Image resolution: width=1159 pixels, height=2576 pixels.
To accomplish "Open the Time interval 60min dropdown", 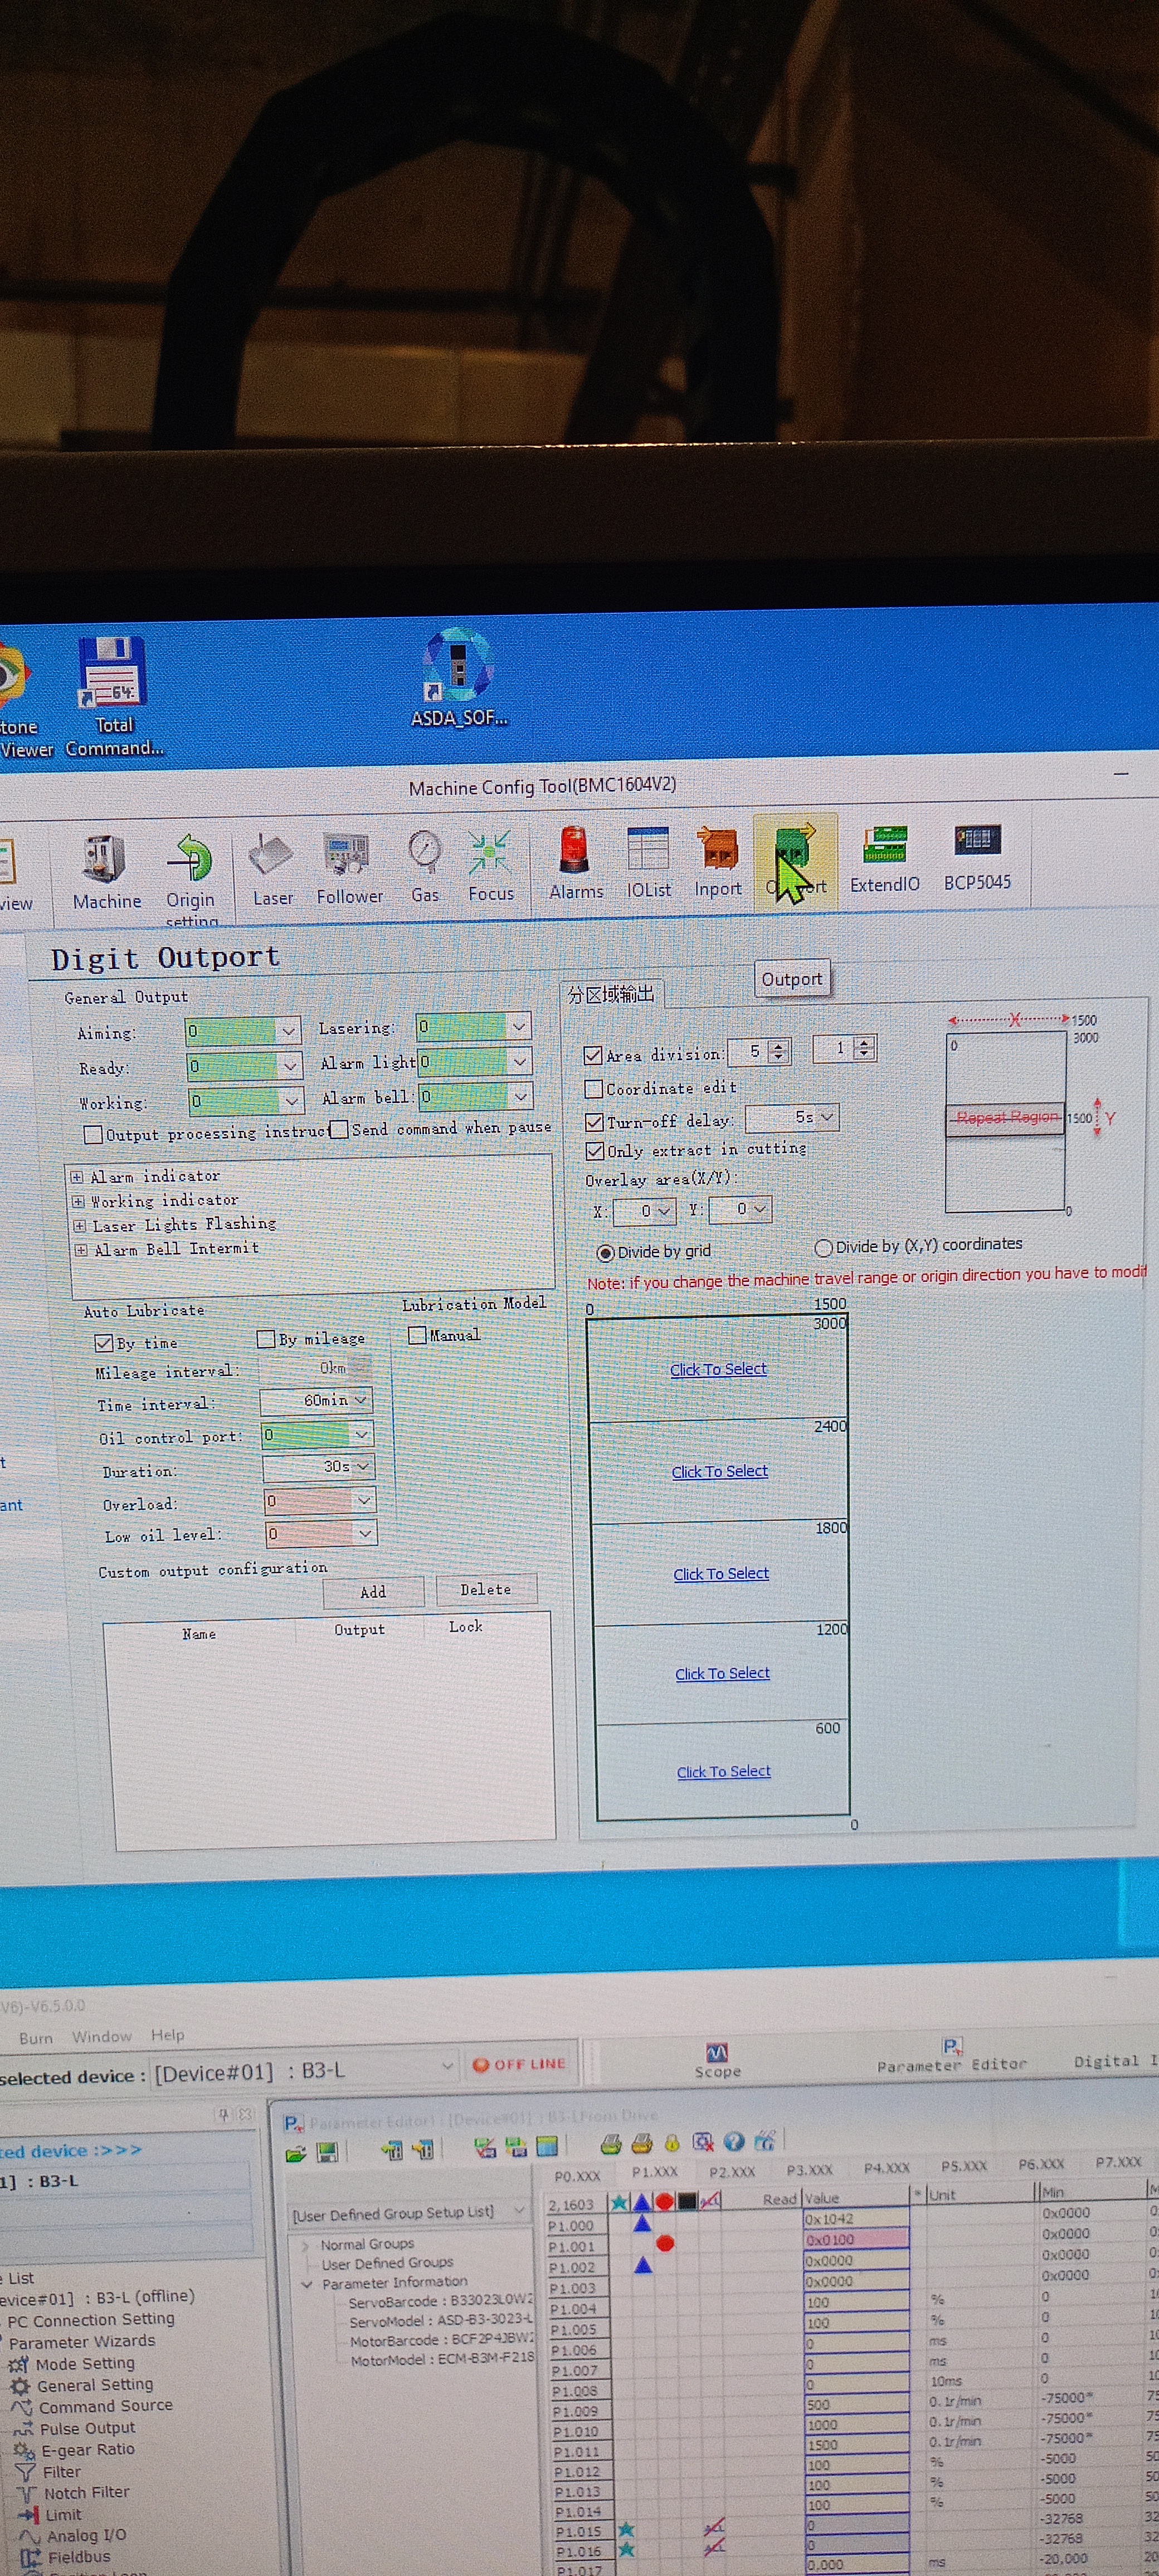I will pyautogui.click(x=360, y=1400).
